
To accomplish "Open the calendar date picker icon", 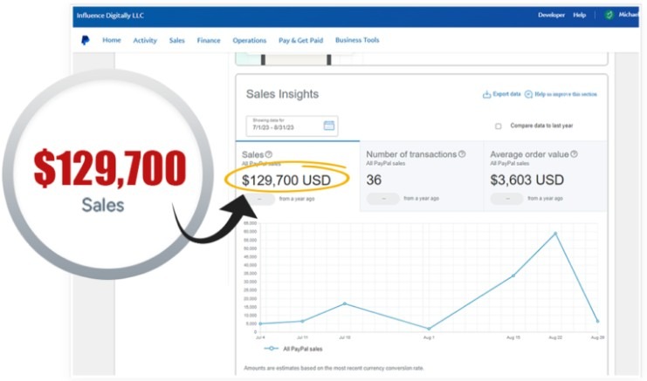I will [x=329, y=126].
